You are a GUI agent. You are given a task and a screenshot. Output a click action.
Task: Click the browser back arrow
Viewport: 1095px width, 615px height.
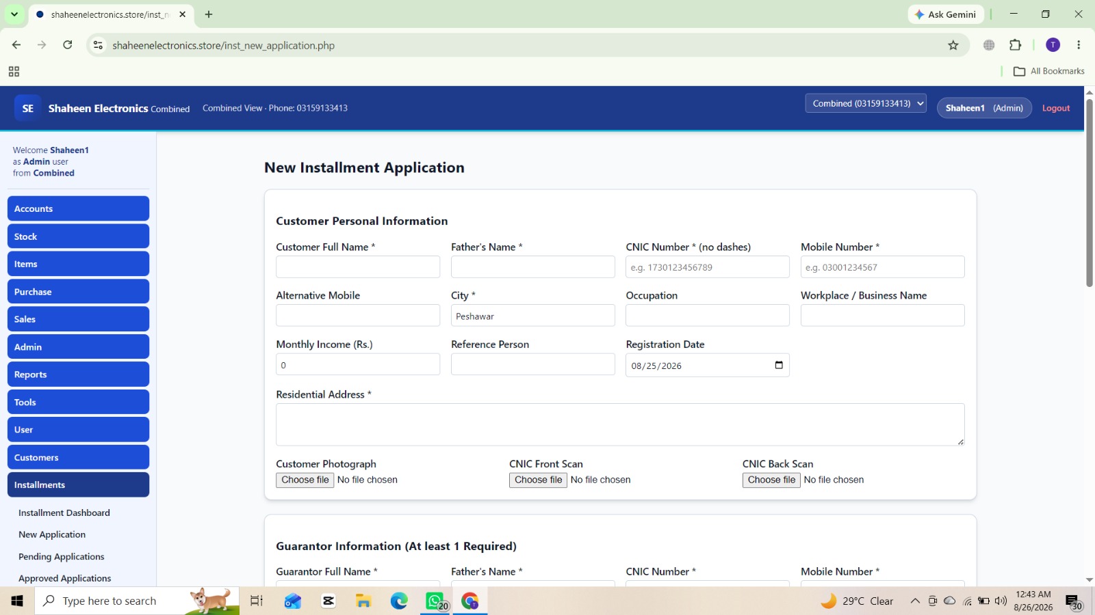coord(16,45)
